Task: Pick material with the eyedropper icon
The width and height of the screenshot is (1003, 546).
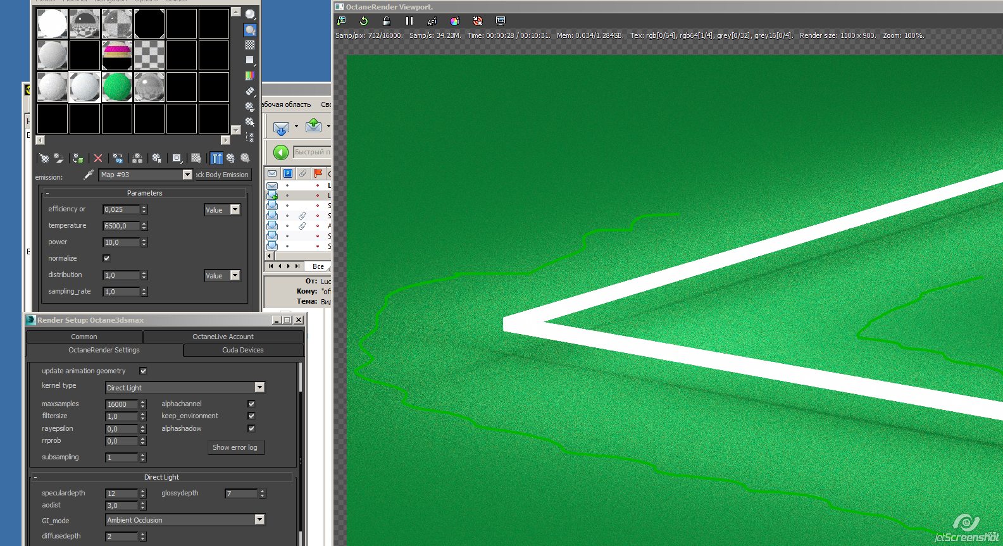Action: [89, 175]
